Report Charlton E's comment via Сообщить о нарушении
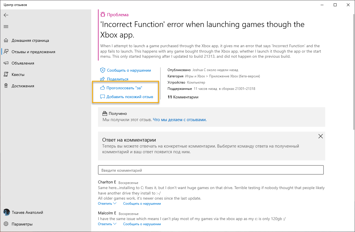Screen dimensions: 355x232 coord(142,204)
